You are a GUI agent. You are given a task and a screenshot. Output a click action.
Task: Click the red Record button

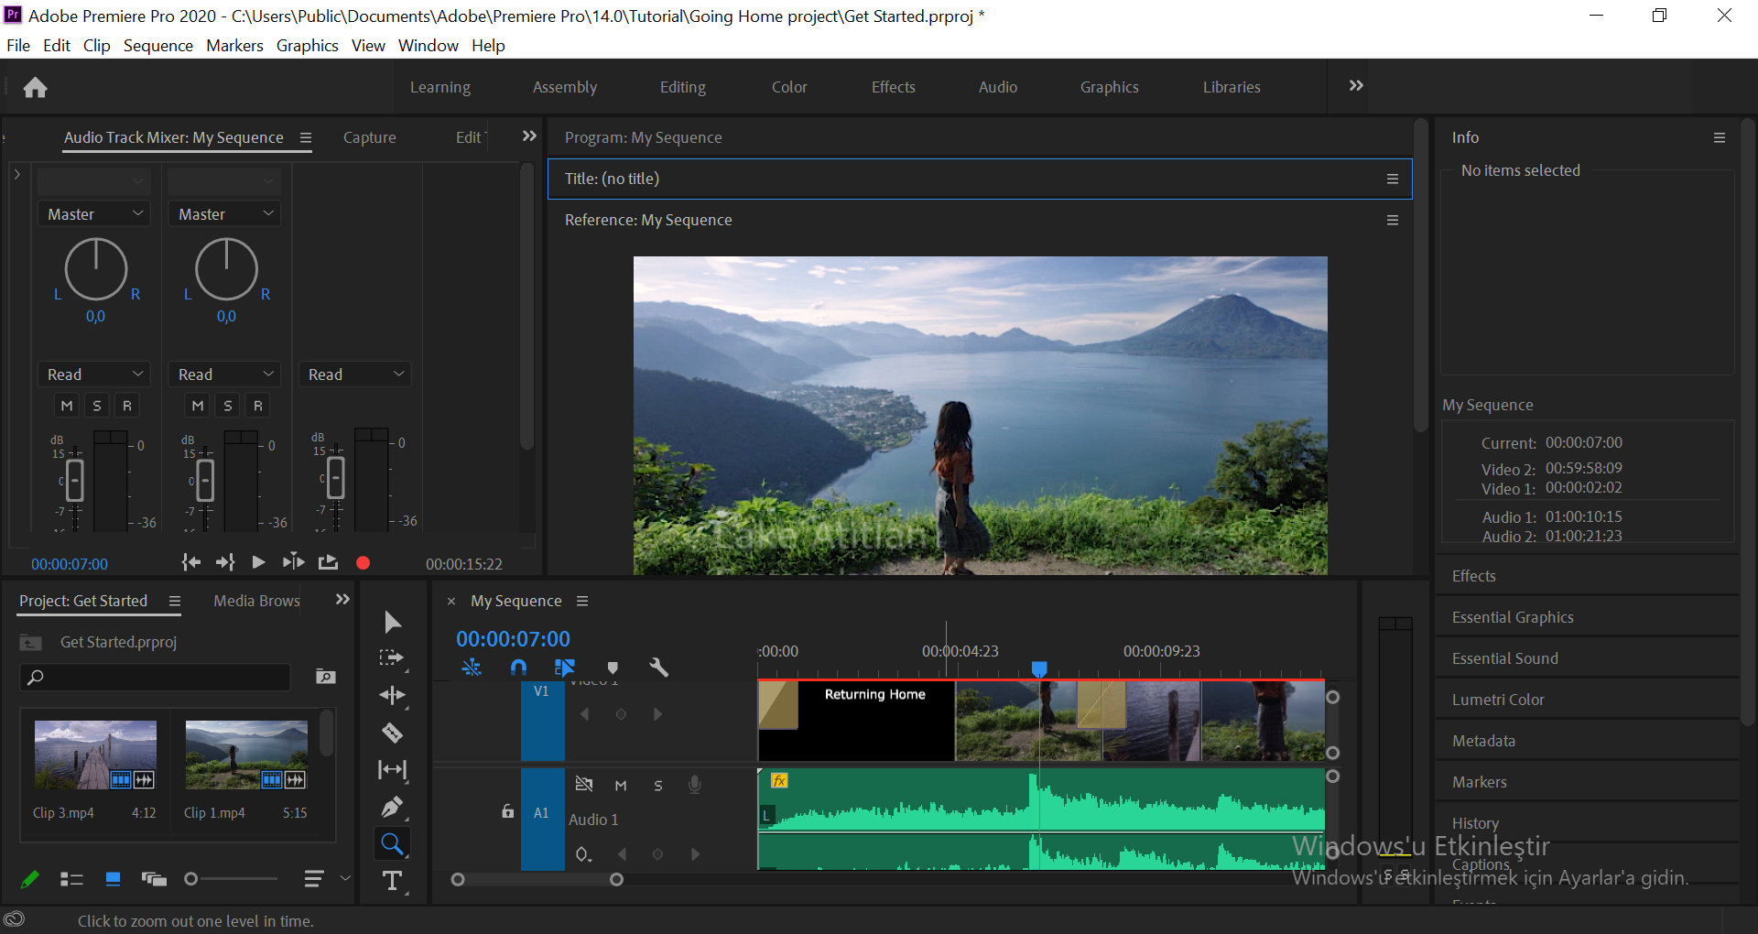(363, 563)
